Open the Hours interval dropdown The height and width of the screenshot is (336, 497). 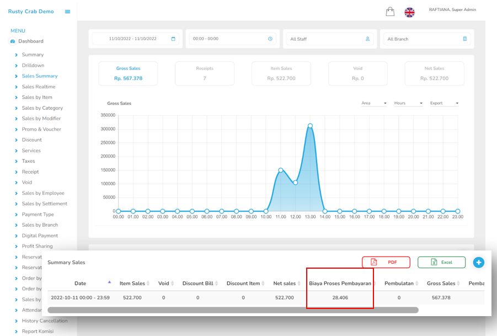[x=408, y=103]
